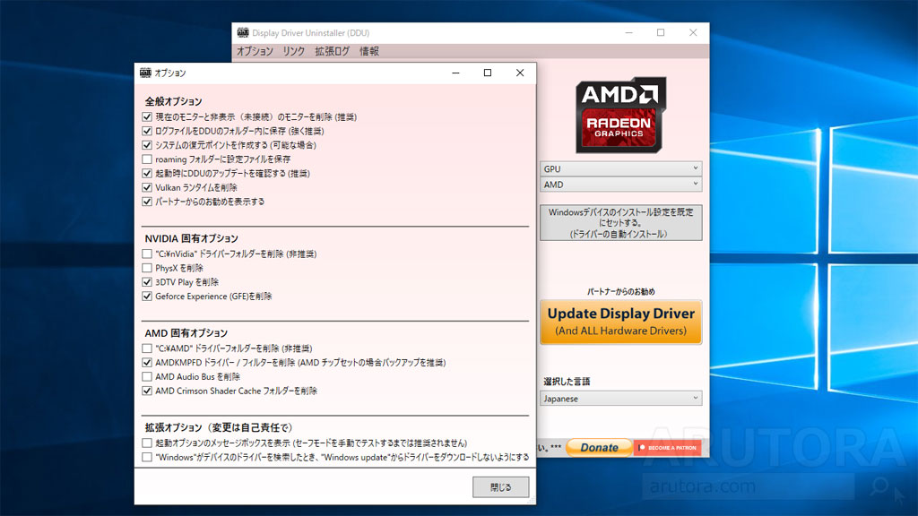Minimize the Options dialog

(455, 73)
